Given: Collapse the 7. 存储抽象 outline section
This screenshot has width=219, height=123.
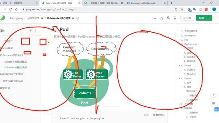Looking at the screenshot, I should (x=179, y=104).
